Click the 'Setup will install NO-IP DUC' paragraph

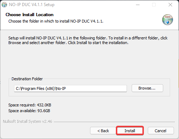click(x=88, y=40)
